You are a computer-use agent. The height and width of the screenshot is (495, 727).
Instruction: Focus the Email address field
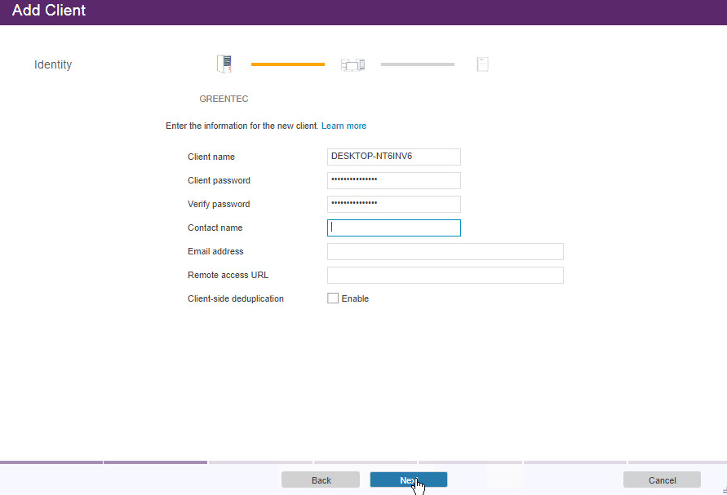tap(445, 251)
